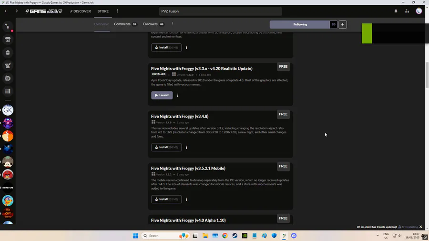Open the purple character community avatar
This screenshot has width=429, height=241.
pos(8,123)
